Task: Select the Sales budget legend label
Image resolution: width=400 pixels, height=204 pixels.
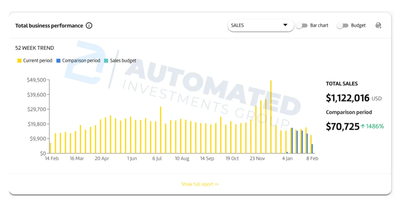Action: [x=123, y=61]
